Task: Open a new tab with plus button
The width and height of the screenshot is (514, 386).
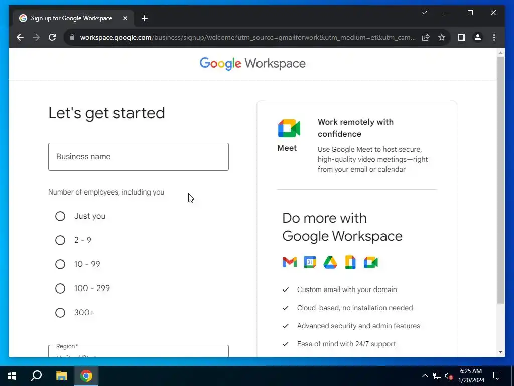Action: tap(145, 18)
